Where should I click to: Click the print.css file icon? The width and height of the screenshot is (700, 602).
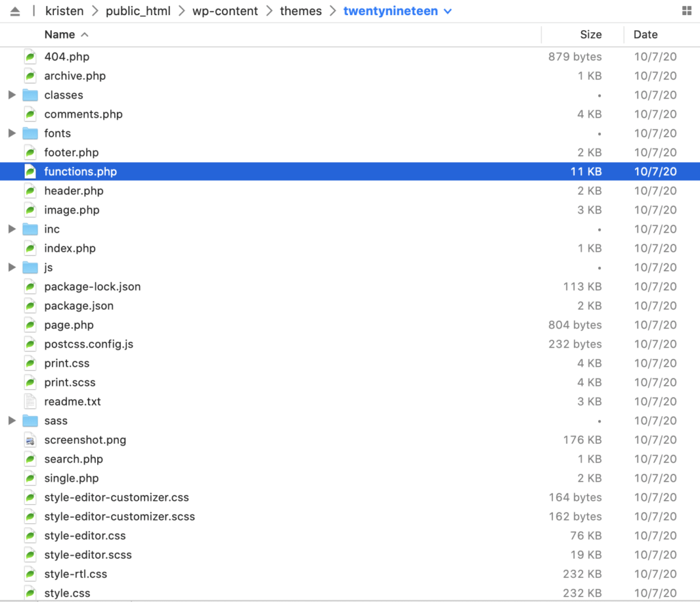[30, 363]
